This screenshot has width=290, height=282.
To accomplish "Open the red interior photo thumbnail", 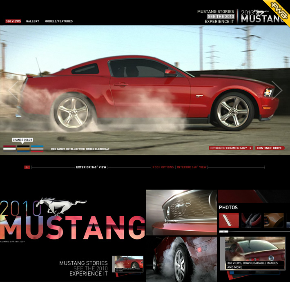I will pyautogui.click(x=251, y=220).
